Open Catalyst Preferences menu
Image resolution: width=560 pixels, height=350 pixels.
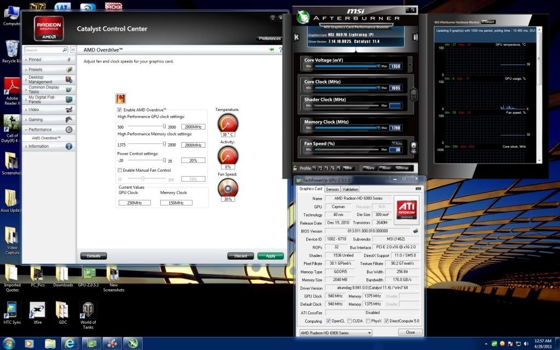[x=270, y=39]
